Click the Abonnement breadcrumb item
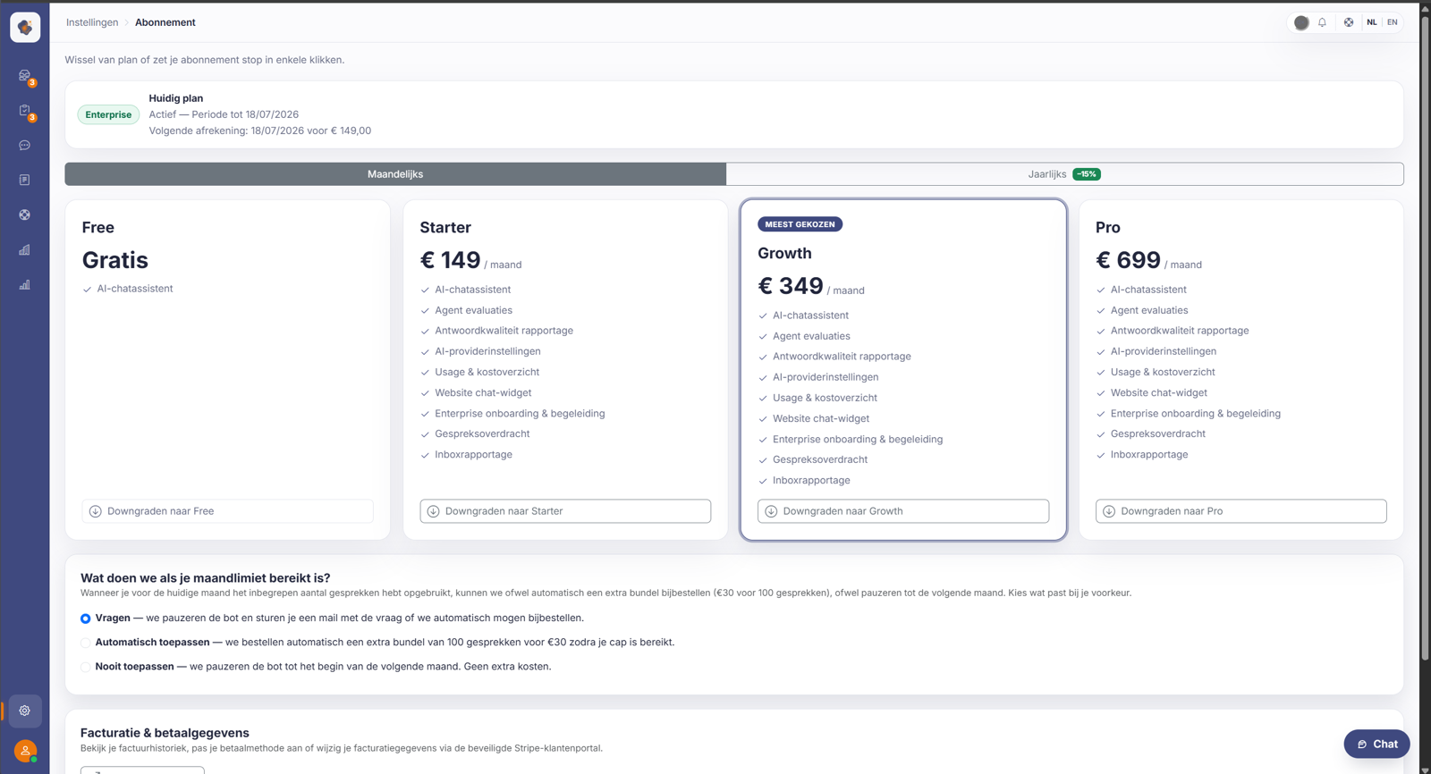The image size is (1431, 774). 165,22
